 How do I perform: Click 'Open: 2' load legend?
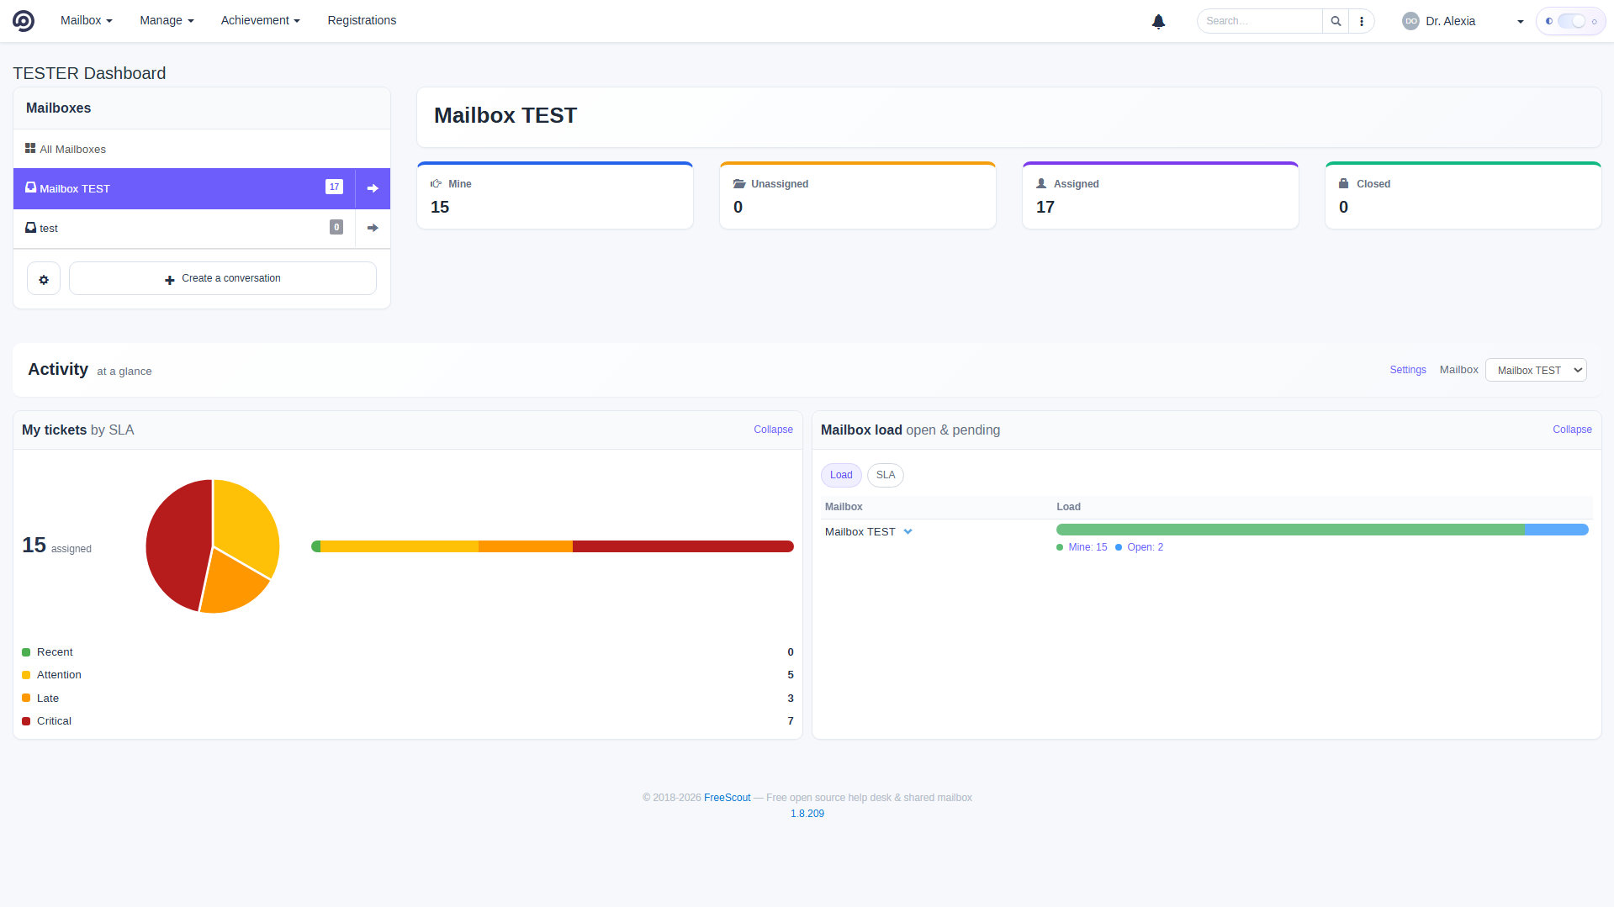click(1140, 547)
